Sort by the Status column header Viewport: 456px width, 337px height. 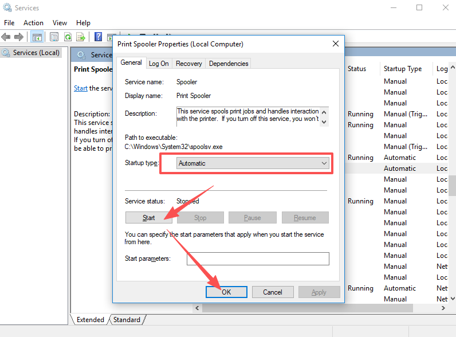(362, 69)
